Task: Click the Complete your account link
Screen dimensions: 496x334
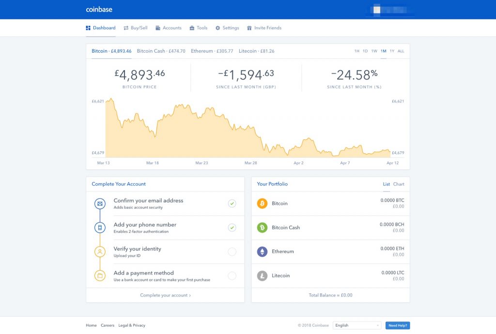Action: [166, 295]
